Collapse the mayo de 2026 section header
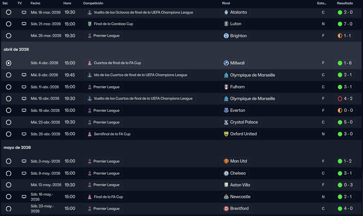 (x=17, y=147)
